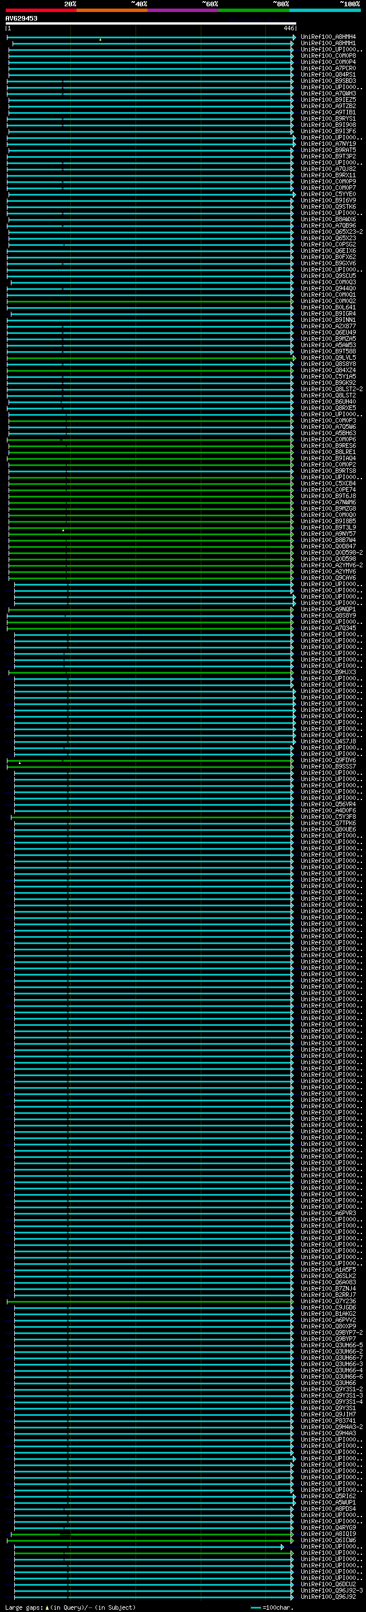Select the UniRef100_B9RYS1 label
The width and height of the screenshot is (366, 1612).
pyautogui.click(x=328, y=118)
